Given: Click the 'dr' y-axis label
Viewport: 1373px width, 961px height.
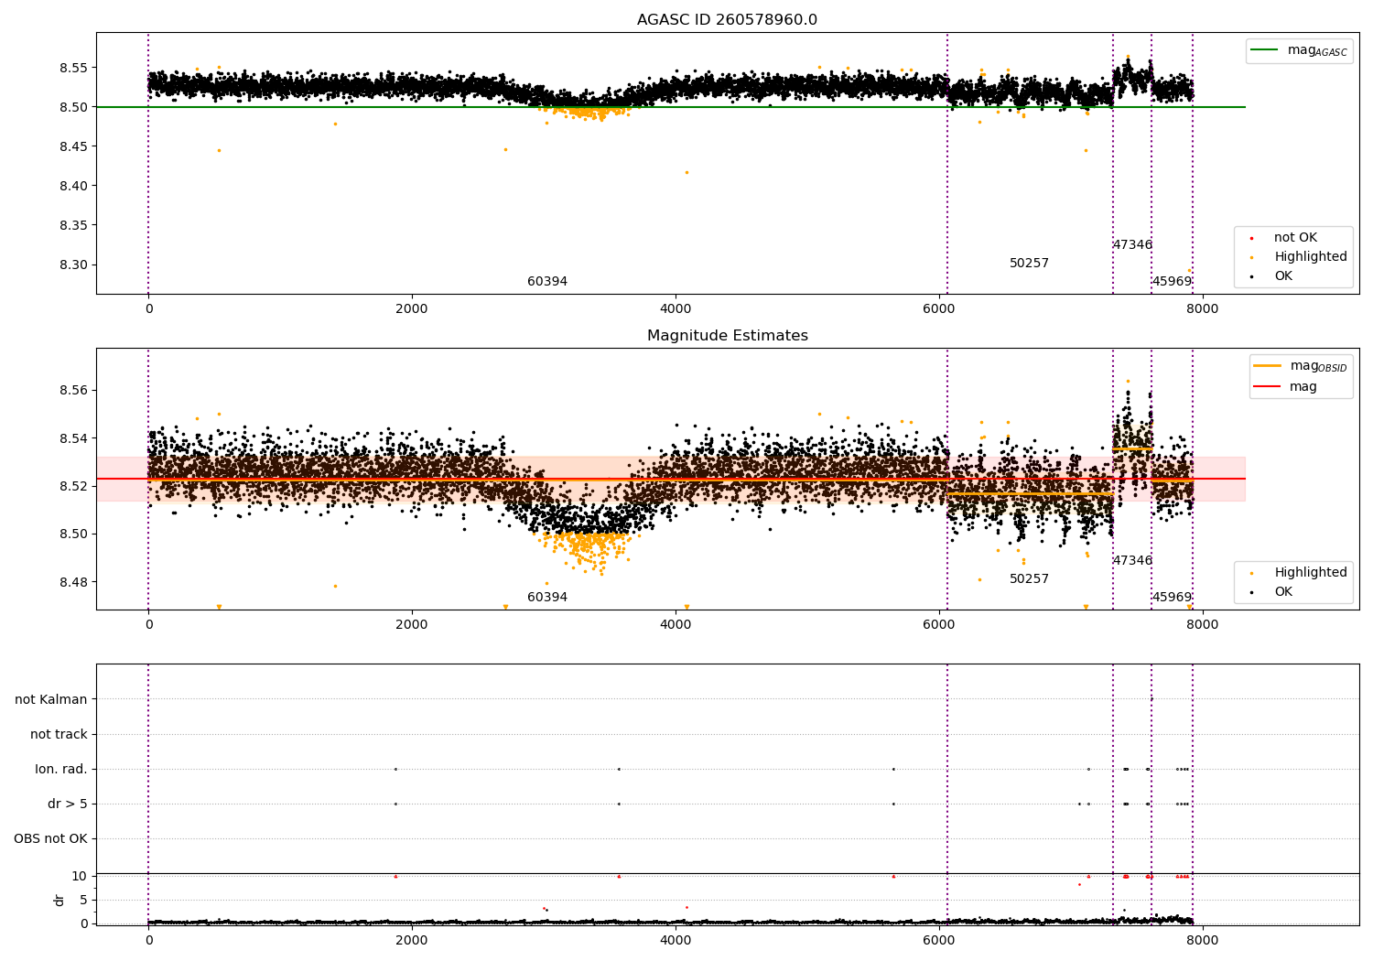Looking at the screenshot, I should [59, 900].
